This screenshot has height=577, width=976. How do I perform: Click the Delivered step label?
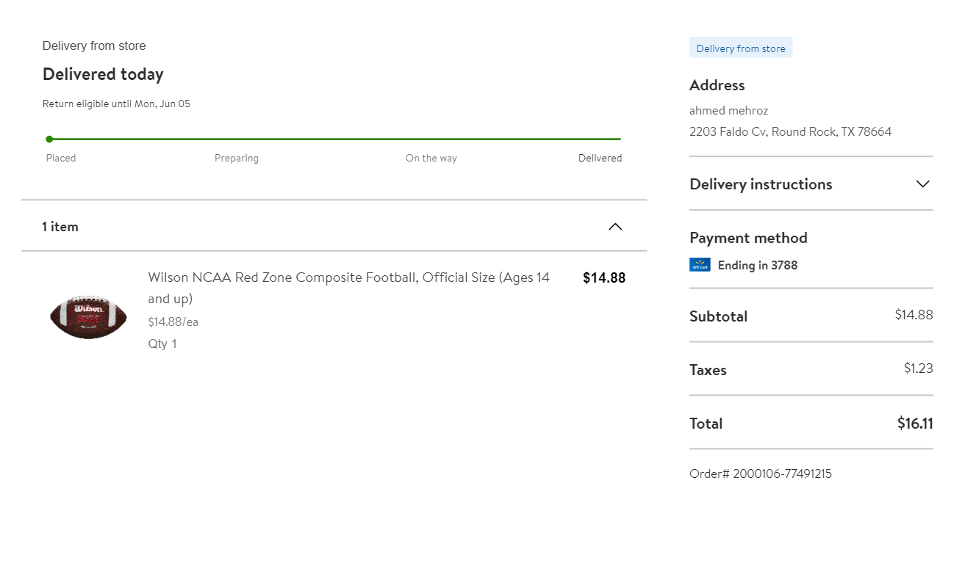600,158
